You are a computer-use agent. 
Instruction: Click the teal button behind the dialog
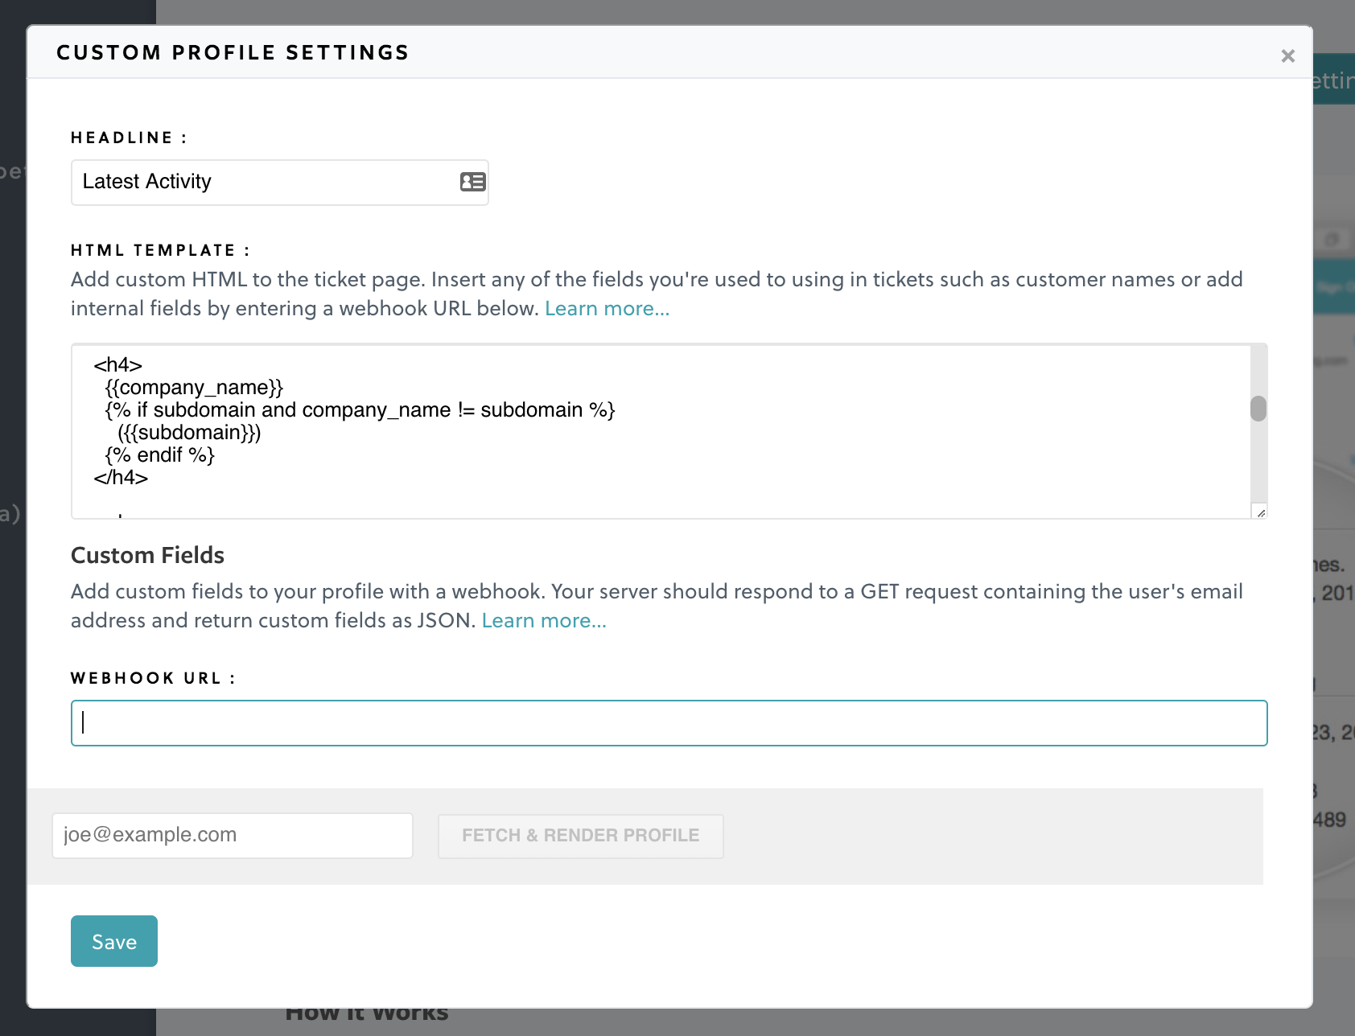coord(1334,79)
